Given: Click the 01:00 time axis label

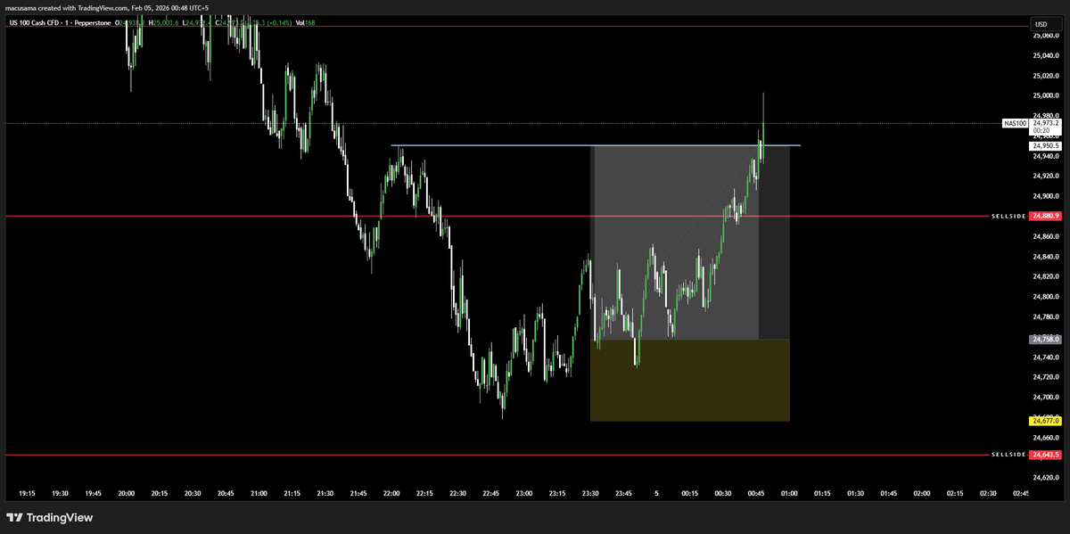Looking at the screenshot, I should coord(789,492).
